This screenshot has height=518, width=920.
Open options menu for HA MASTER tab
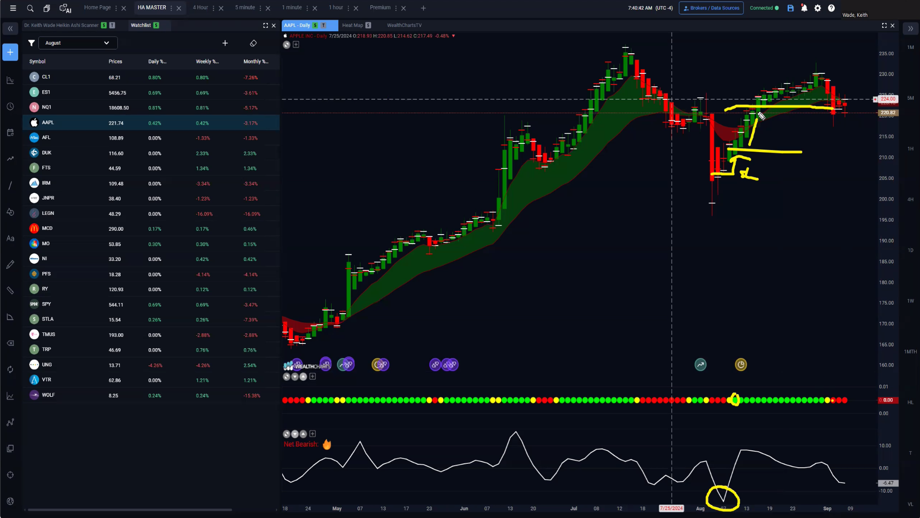(171, 8)
